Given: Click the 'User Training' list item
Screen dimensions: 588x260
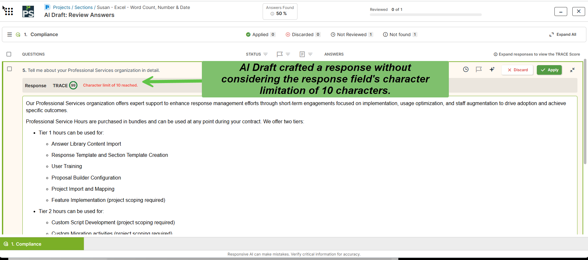Looking at the screenshot, I should pyautogui.click(x=67, y=166).
